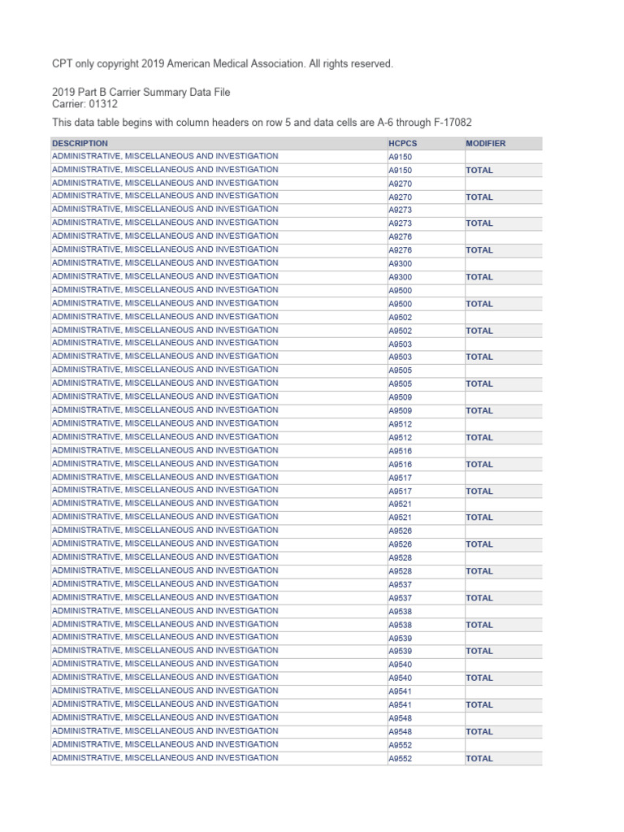The width and height of the screenshot is (624, 832).
Task: Click description text in A9521 TOTAL row
Action: [x=165, y=517]
